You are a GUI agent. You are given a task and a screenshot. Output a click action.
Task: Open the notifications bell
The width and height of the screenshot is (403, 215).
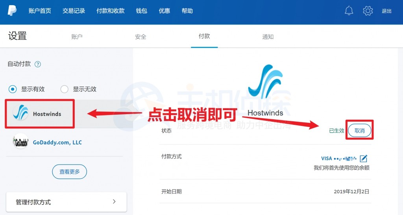coord(349,11)
